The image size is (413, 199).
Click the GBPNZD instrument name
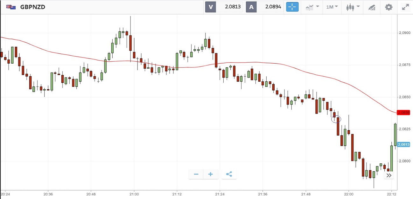point(32,7)
